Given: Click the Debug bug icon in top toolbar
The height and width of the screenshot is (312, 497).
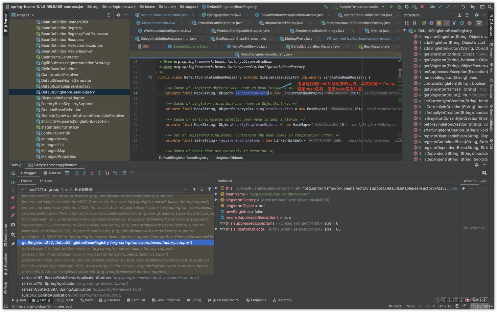Looking at the screenshot, I should coord(399,7).
